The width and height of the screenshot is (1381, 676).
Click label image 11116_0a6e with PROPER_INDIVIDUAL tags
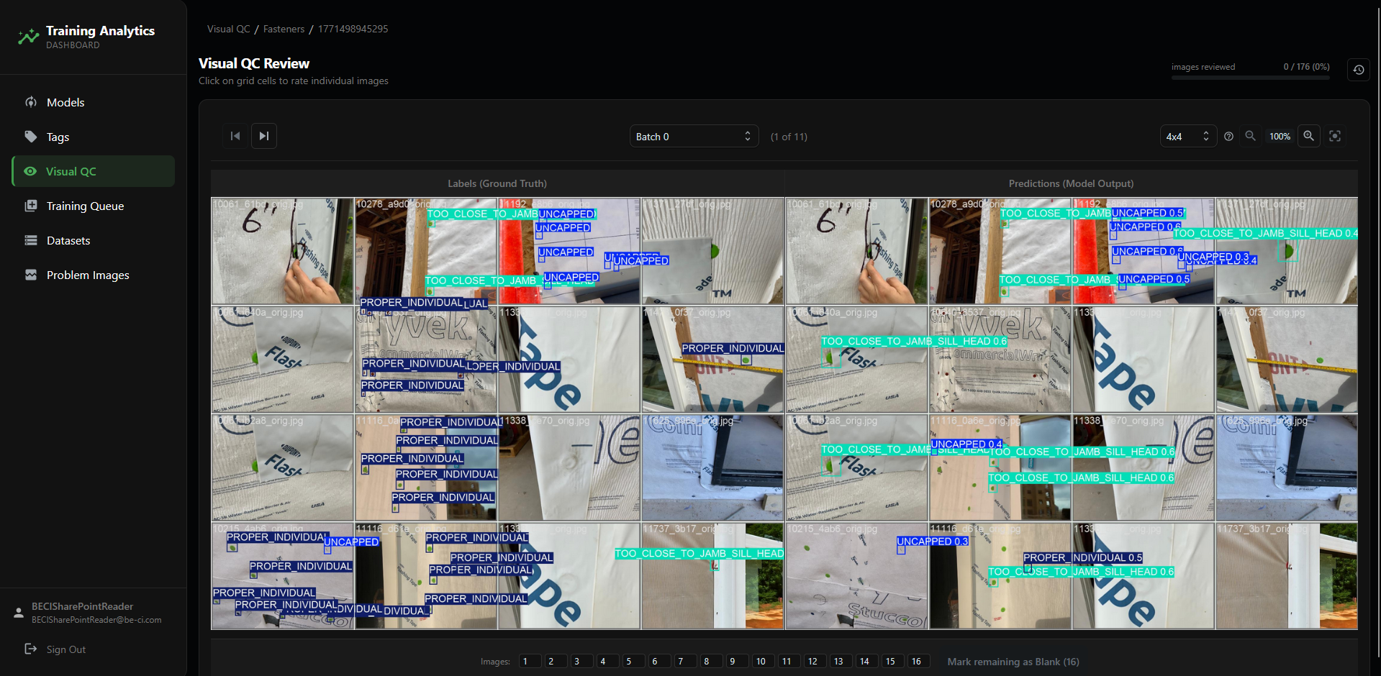426,467
